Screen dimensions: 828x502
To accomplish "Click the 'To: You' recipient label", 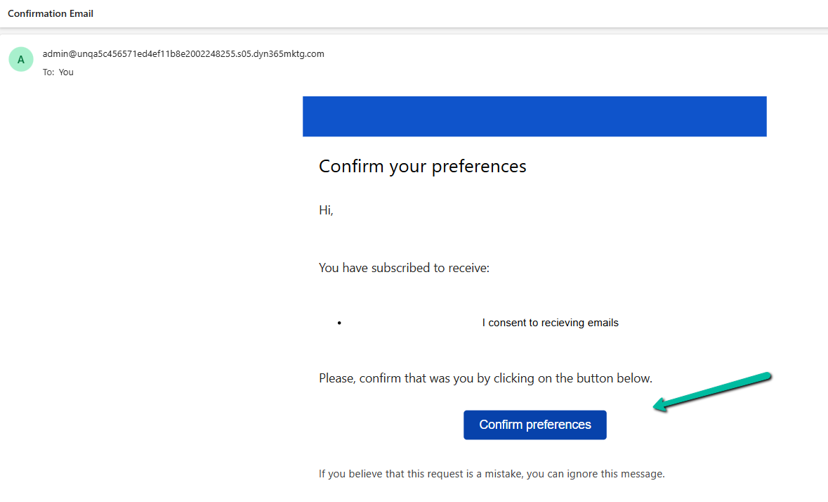I will pos(59,72).
